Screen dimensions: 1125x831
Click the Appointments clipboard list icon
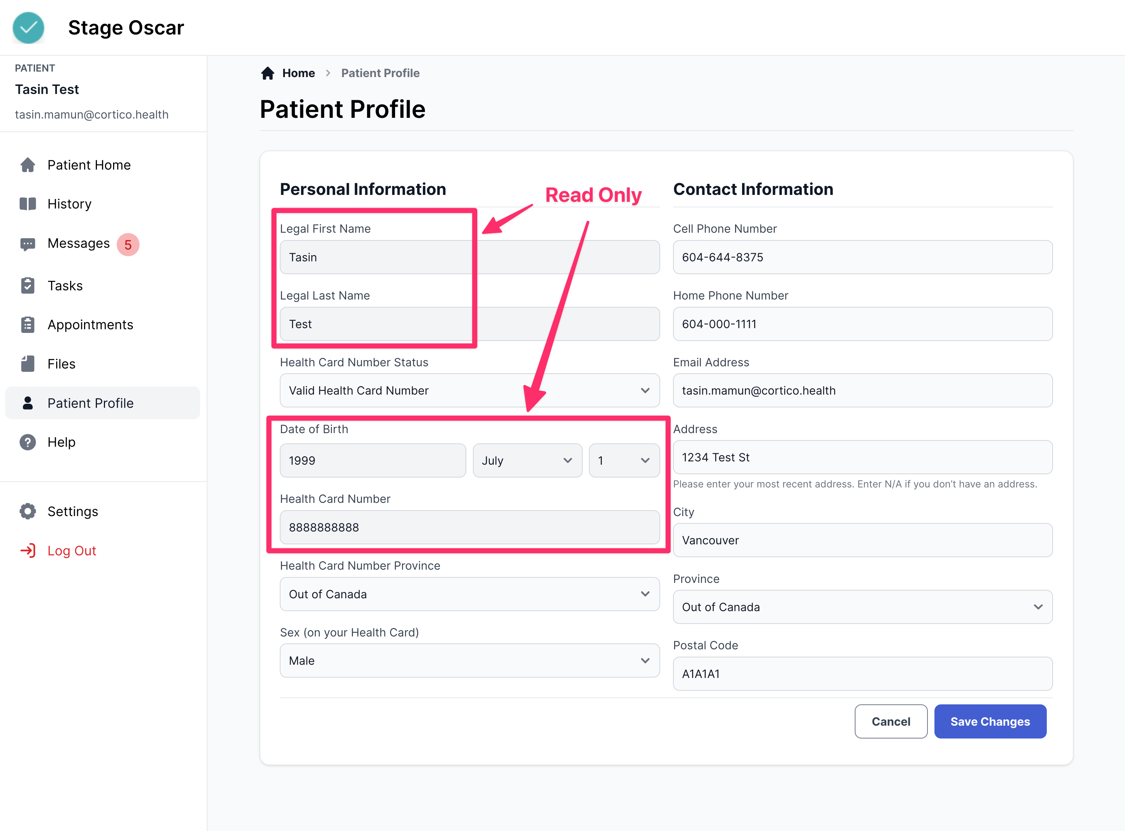pyautogui.click(x=28, y=324)
